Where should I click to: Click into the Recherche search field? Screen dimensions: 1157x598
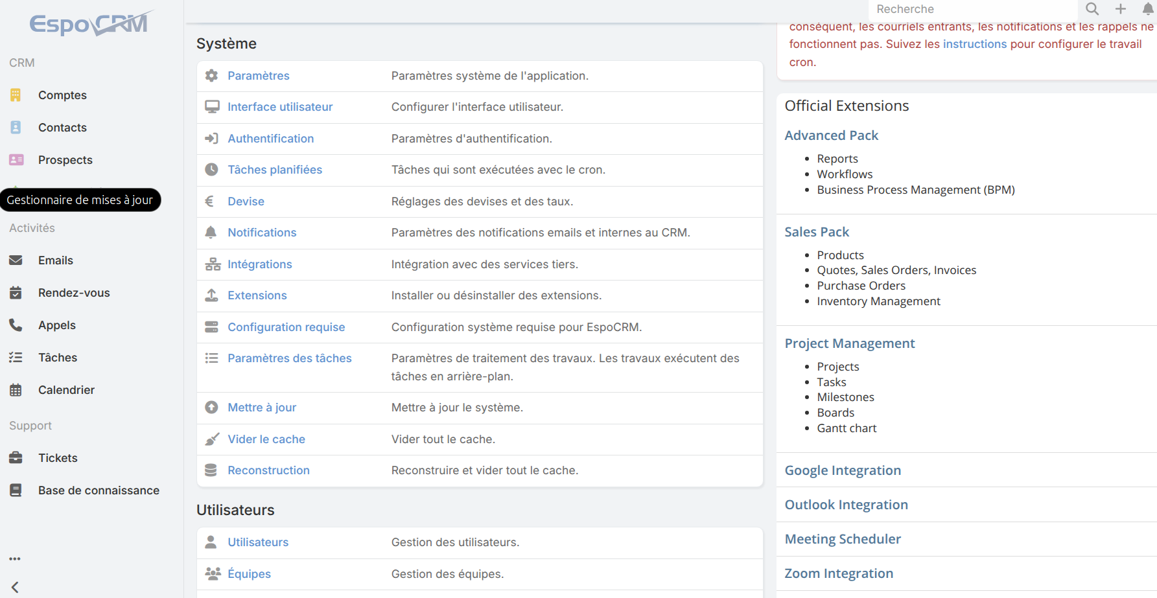click(972, 9)
